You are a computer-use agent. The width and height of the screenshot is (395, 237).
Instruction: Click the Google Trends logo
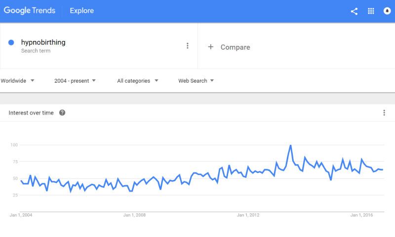tap(30, 10)
